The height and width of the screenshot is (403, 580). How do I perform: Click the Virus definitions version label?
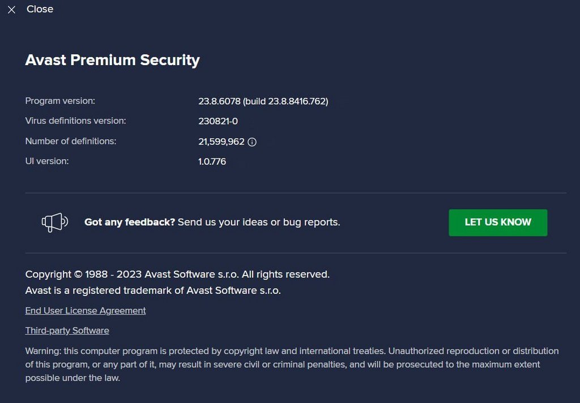click(75, 121)
